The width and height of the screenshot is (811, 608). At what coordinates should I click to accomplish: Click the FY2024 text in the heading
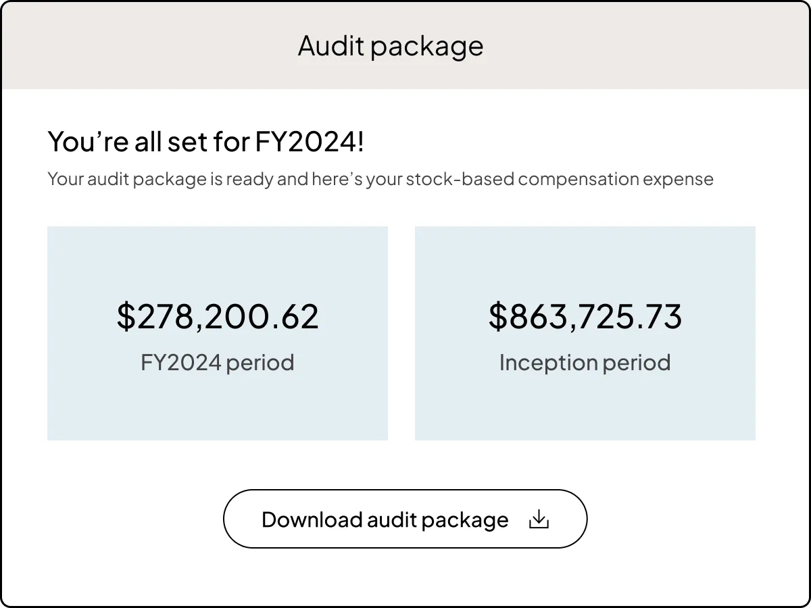pyautogui.click(x=308, y=142)
